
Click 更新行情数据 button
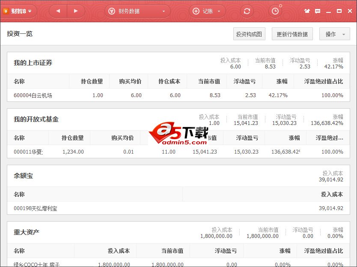(x=292, y=34)
